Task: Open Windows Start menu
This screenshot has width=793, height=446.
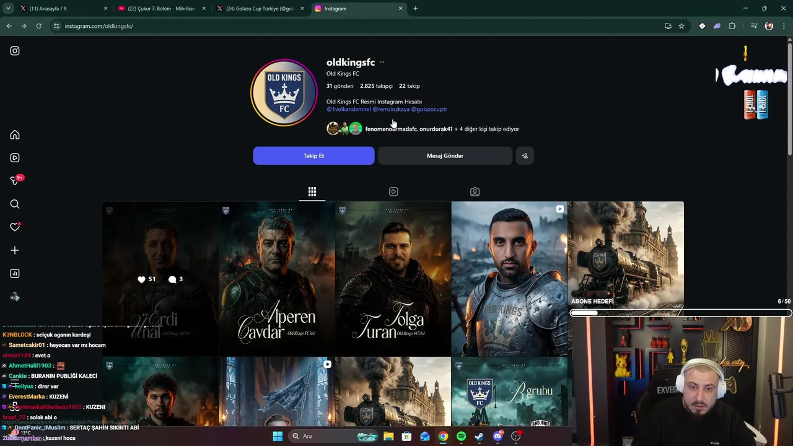Action: (x=278, y=436)
